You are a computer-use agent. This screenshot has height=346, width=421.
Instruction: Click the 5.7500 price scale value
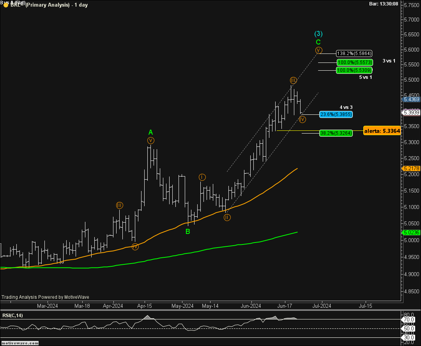411,5
